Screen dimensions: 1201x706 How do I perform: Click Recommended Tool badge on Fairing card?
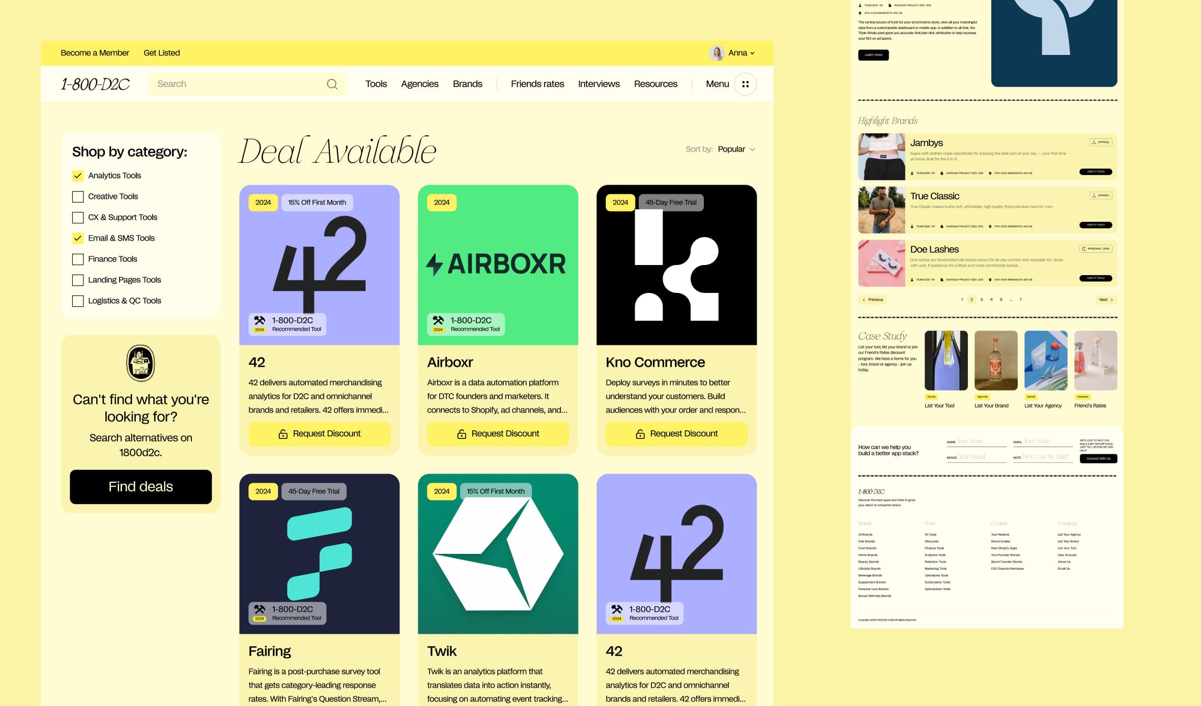point(288,613)
